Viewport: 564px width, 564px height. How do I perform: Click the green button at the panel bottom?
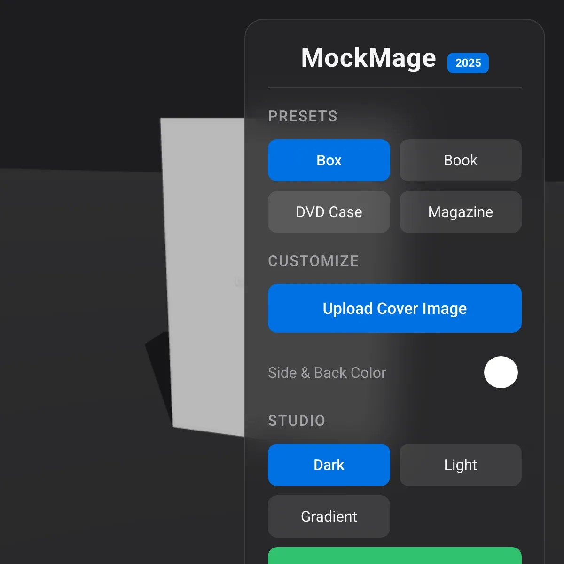(x=395, y=556)
